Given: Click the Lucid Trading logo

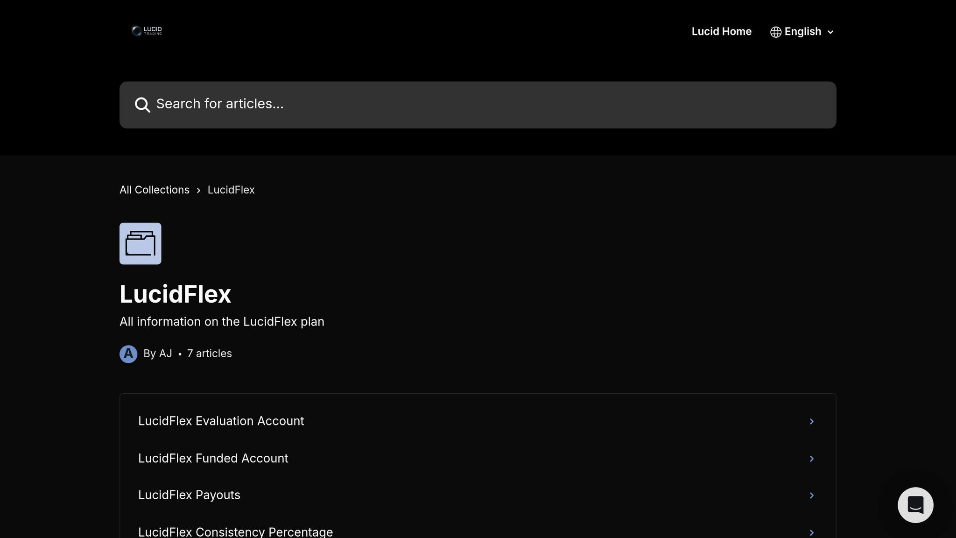Looking at the screenshot, I should (x=147, y=31).
